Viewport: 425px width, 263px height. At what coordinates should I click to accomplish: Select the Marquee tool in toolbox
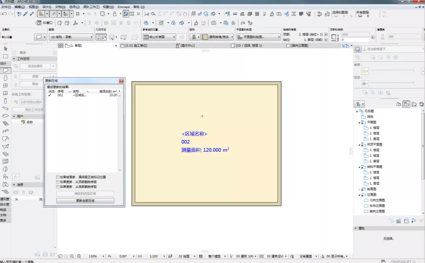[x=6, y=56]
